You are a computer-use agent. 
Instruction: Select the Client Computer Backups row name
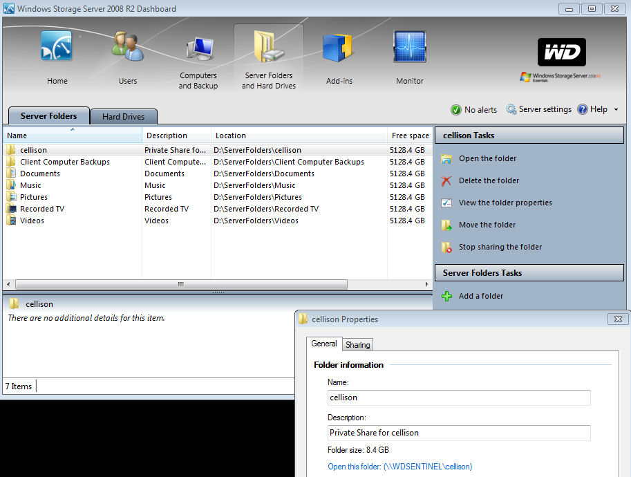click(65, 162)
